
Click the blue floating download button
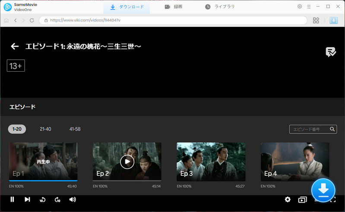click(x=323, y=190)
